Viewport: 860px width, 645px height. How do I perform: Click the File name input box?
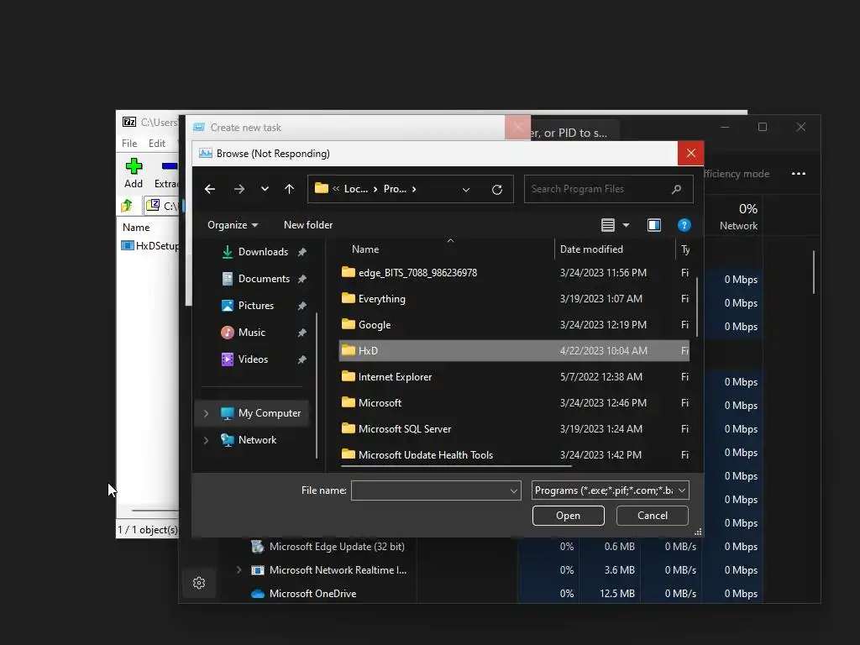pyautogui.click(x=429, y=490)
